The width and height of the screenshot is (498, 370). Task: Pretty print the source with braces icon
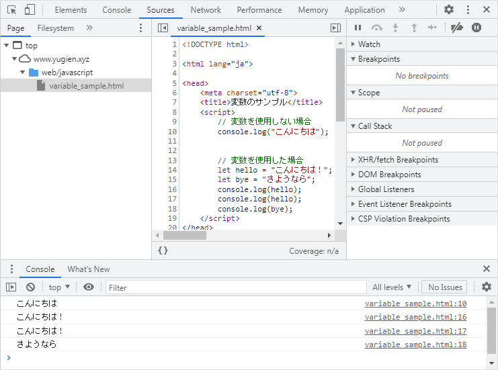pyautogui.click(x=163, y=250)
